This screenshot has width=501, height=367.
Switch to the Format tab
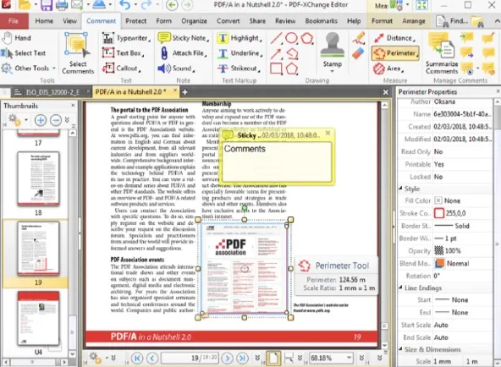382,21
